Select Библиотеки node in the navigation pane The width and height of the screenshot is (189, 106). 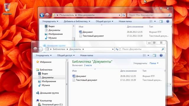coord(44,70)
